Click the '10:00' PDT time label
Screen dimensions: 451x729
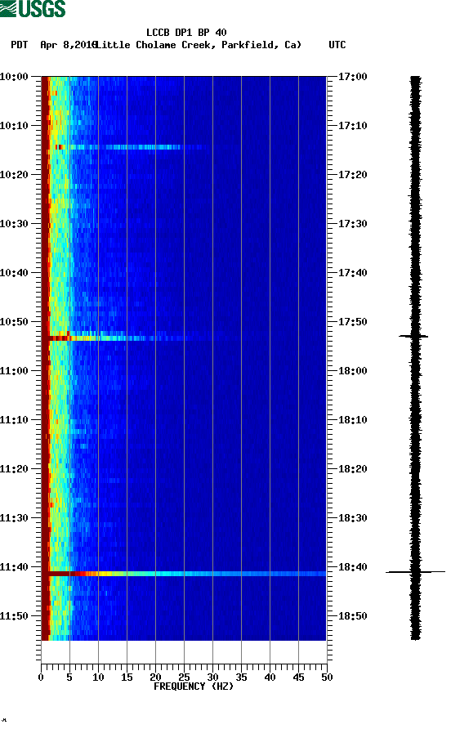14,76
